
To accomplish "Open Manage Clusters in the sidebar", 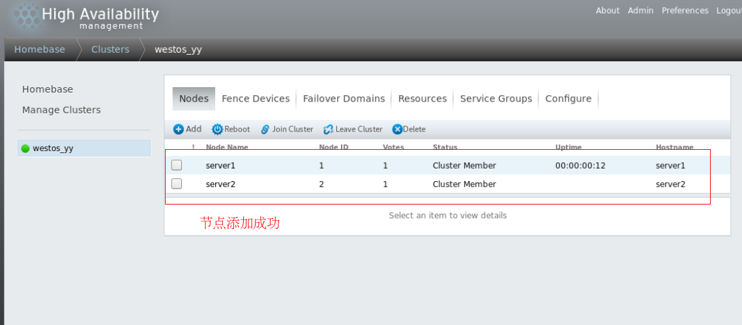I will click(x=61, y=110).
